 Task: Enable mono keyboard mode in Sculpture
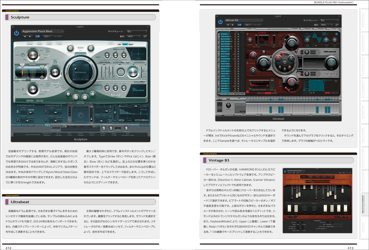(125, 44)
